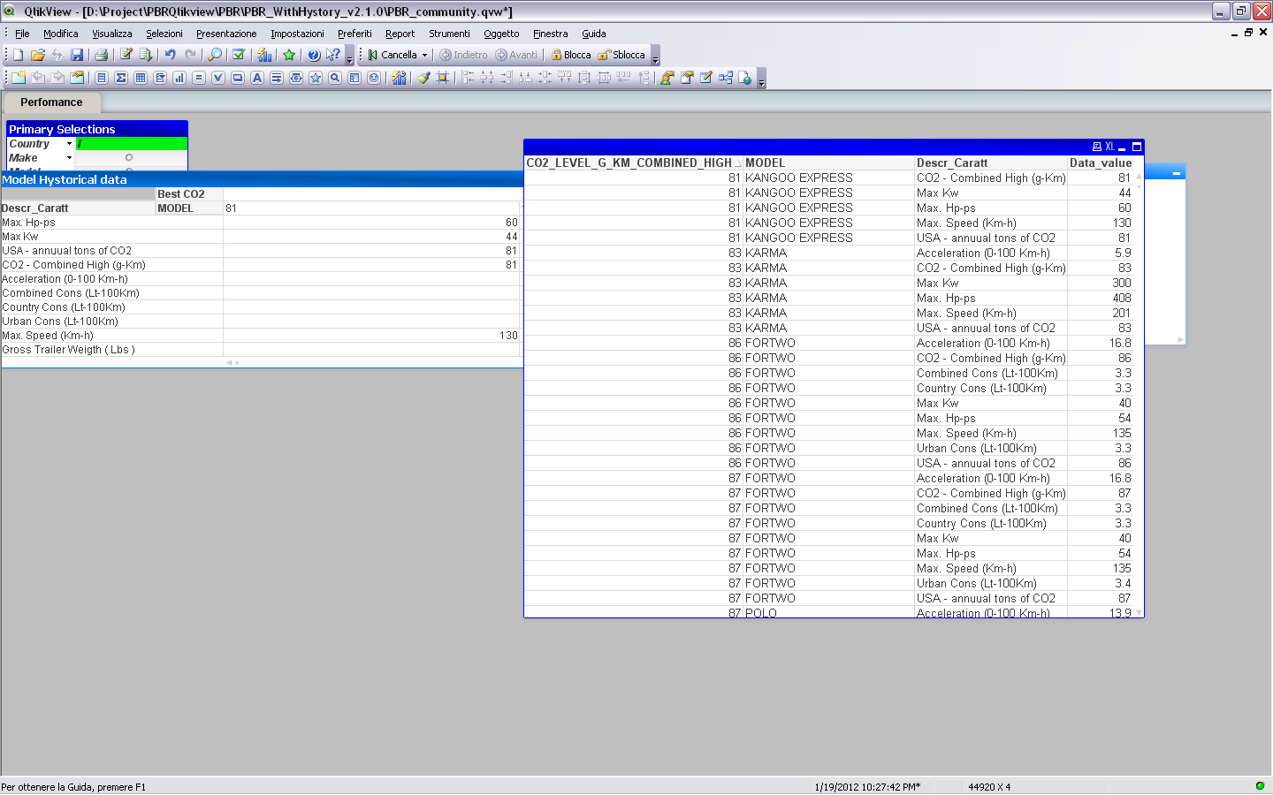This screenshot has width=1273, height=795.
Task: Activate the What's This help pointer
Action: 333,55
